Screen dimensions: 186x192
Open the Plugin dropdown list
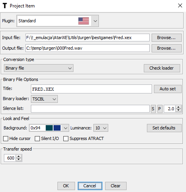coord(95,21)
